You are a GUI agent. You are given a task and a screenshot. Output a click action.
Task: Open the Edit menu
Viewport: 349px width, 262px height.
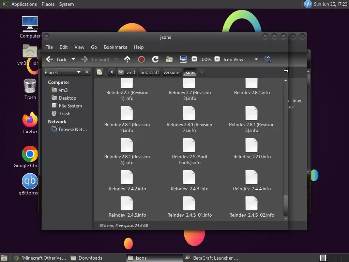[x=63, y=47]
